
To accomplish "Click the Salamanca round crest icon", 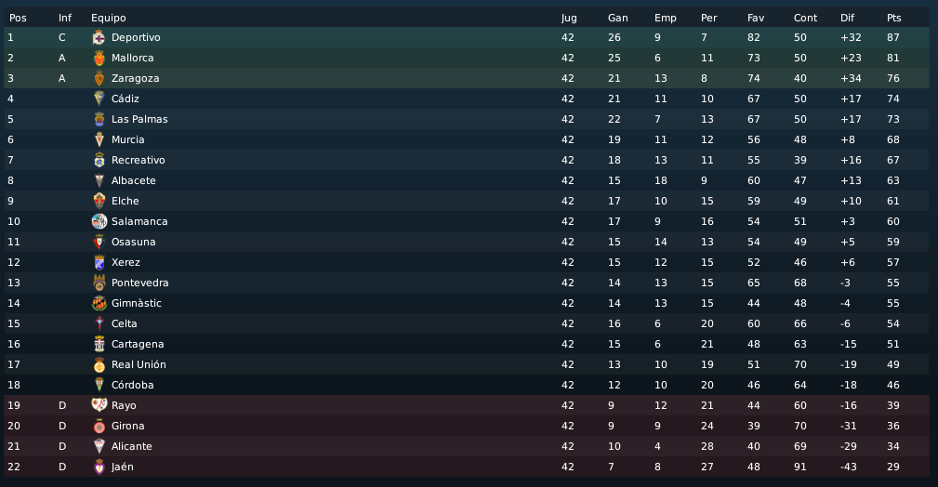I will [x=99, y=221].
